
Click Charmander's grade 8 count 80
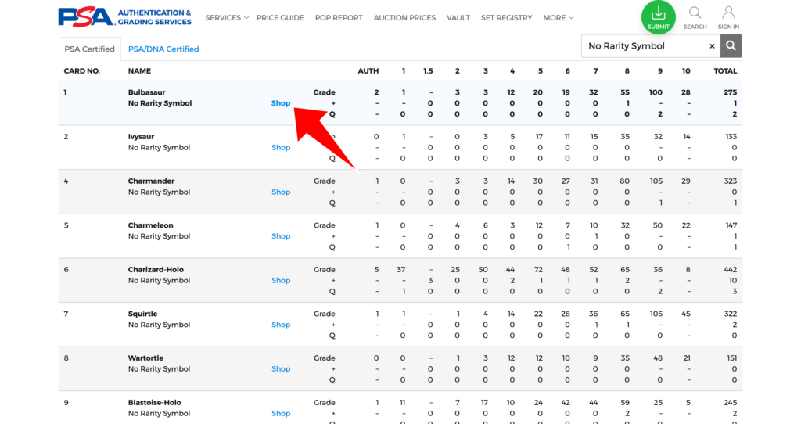pos(624,181)
